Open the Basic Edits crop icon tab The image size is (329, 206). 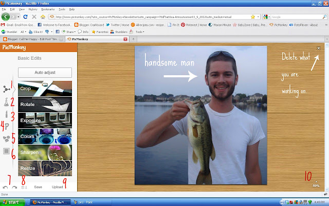coord(6,89)
